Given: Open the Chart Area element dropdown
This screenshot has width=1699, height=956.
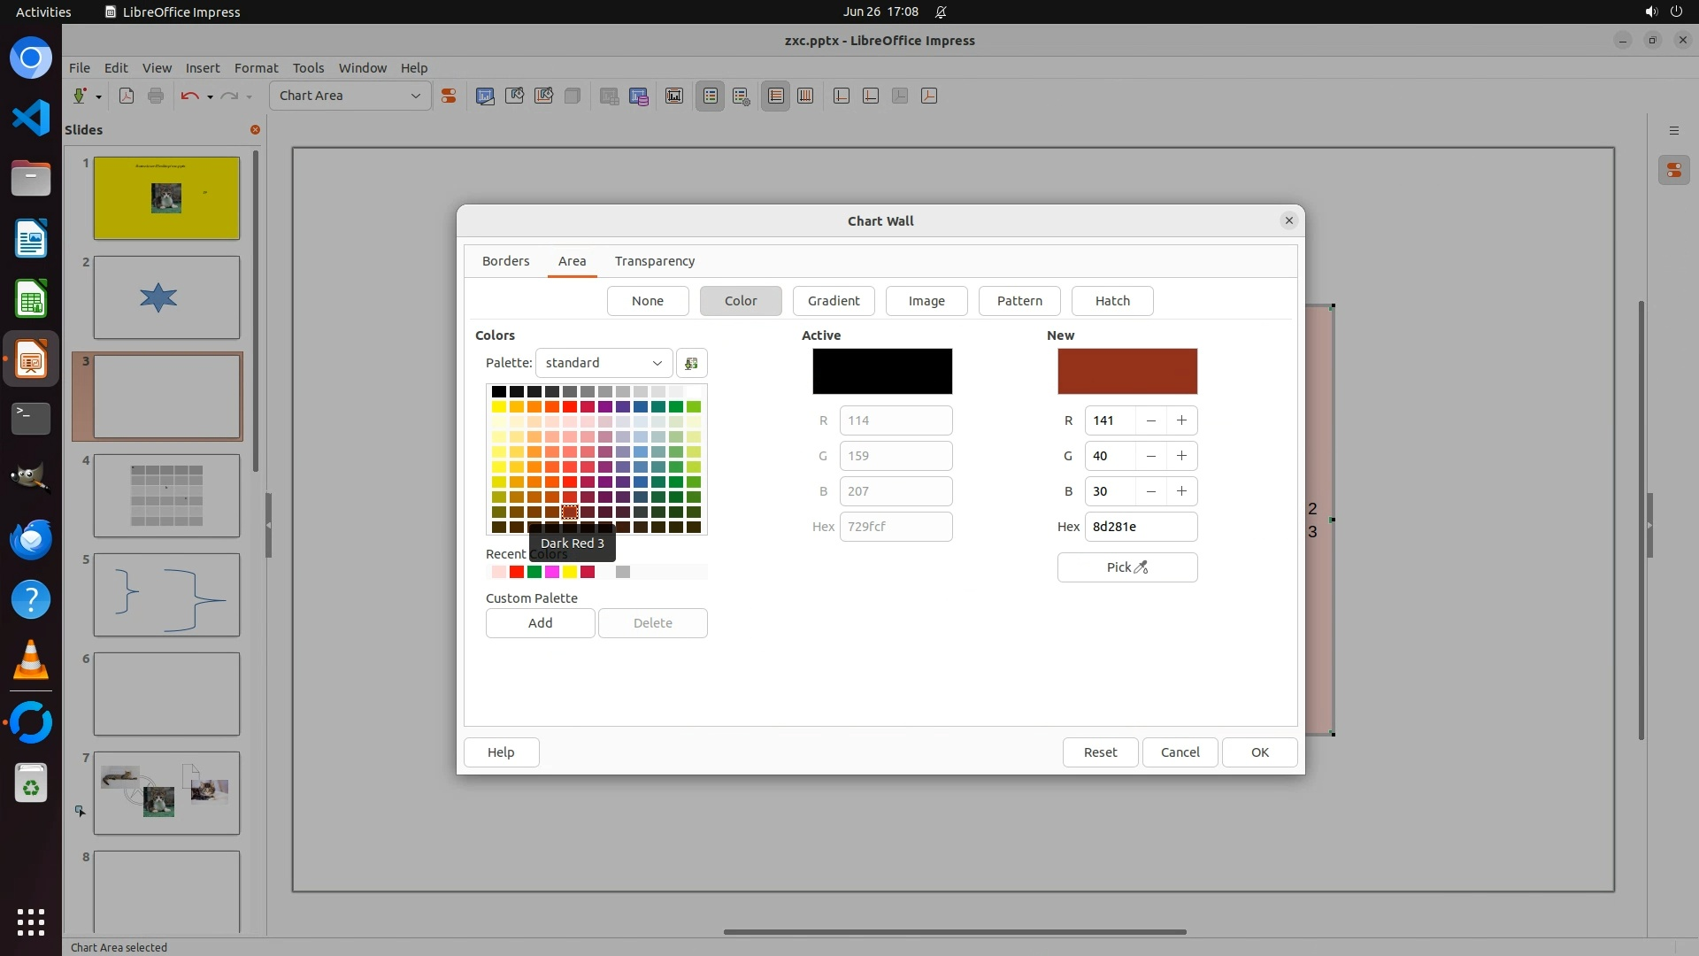Looking at the screenshot, I should pyautogui.click(x=350, y=96).
